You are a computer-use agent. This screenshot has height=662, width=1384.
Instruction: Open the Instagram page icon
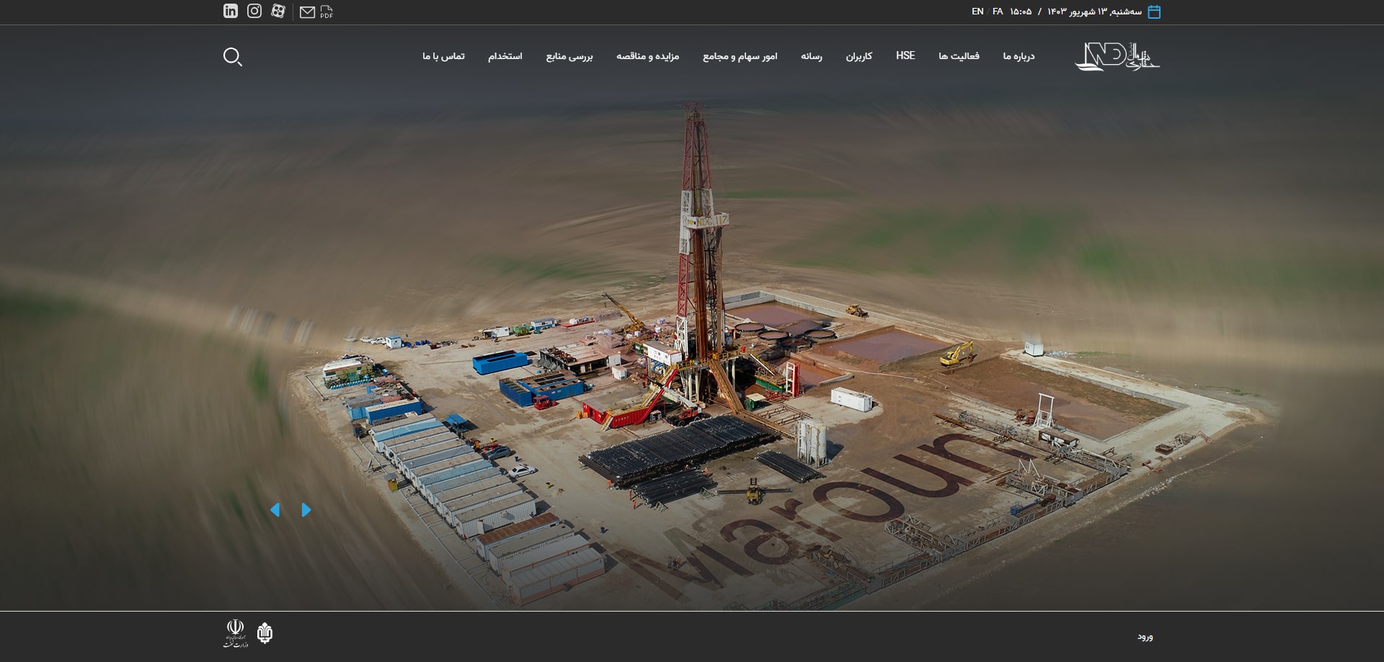(x=254, y=11)
